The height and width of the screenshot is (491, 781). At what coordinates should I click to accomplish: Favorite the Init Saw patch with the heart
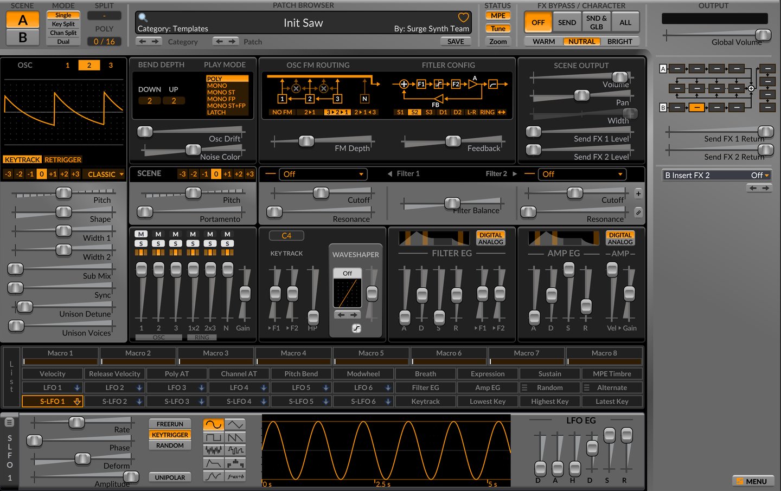point(463,17)
